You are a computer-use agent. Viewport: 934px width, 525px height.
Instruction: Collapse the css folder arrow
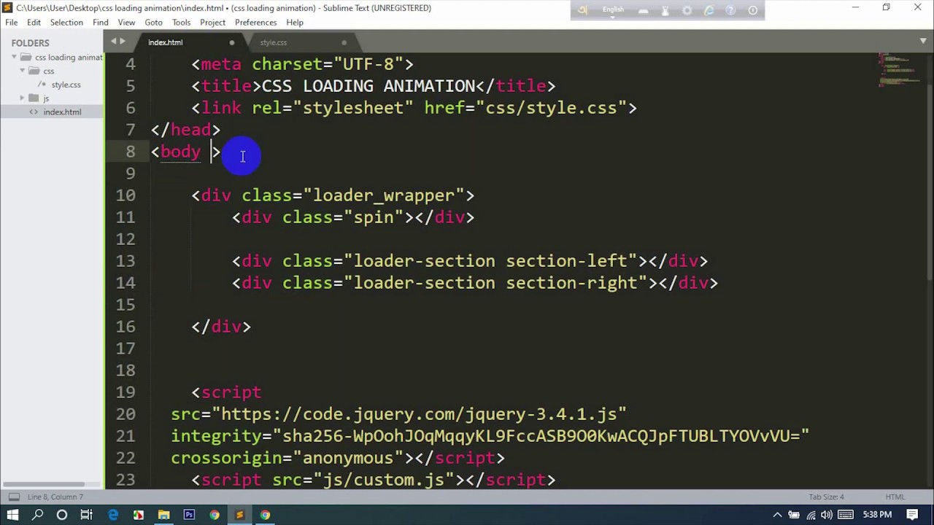23,71
